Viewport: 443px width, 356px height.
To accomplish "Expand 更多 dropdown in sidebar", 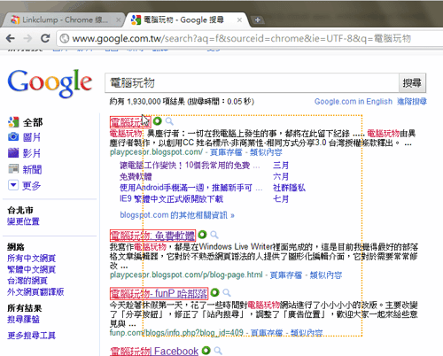I will point(31,185).
